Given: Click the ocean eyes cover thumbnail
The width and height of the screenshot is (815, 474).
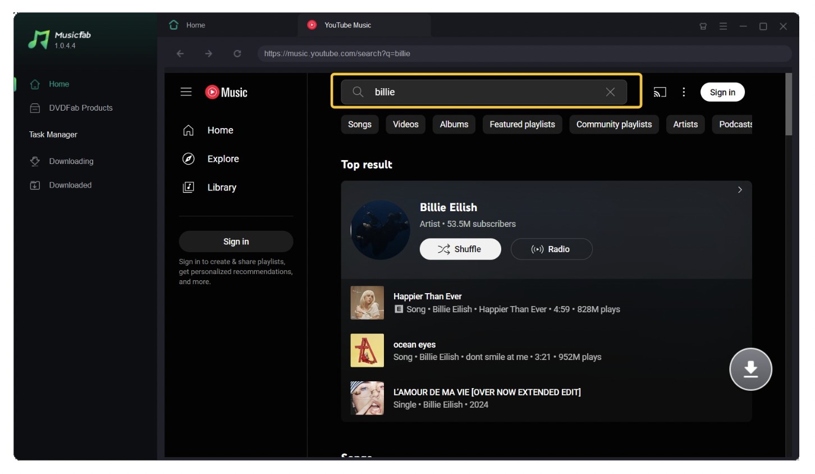Looking at the screenshot, I should tap(367, 350).
